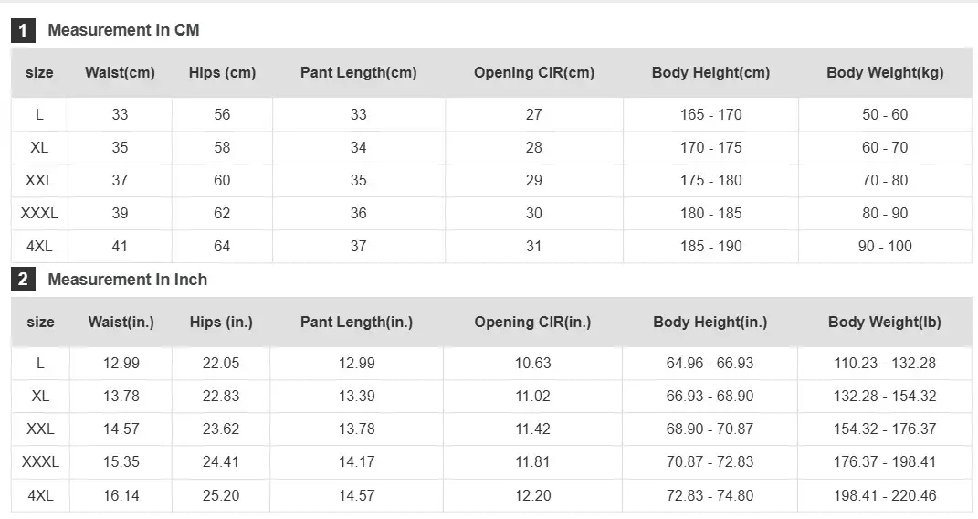
Task: Click the Body Height(cm) column header
Action: [710, 72]
